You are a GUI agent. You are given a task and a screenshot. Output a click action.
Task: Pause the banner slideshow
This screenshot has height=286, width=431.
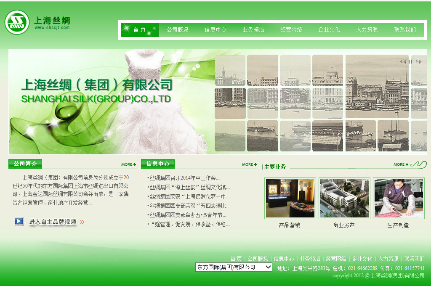click(410, 61)
